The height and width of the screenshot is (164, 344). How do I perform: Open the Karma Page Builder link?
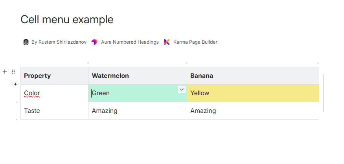(x=195, y=42)
